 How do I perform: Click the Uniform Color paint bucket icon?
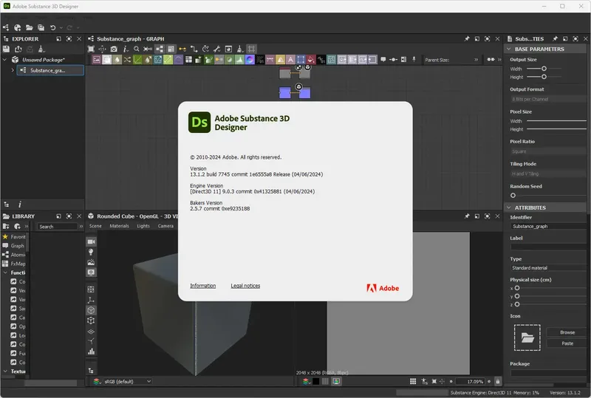coord(310,60)
